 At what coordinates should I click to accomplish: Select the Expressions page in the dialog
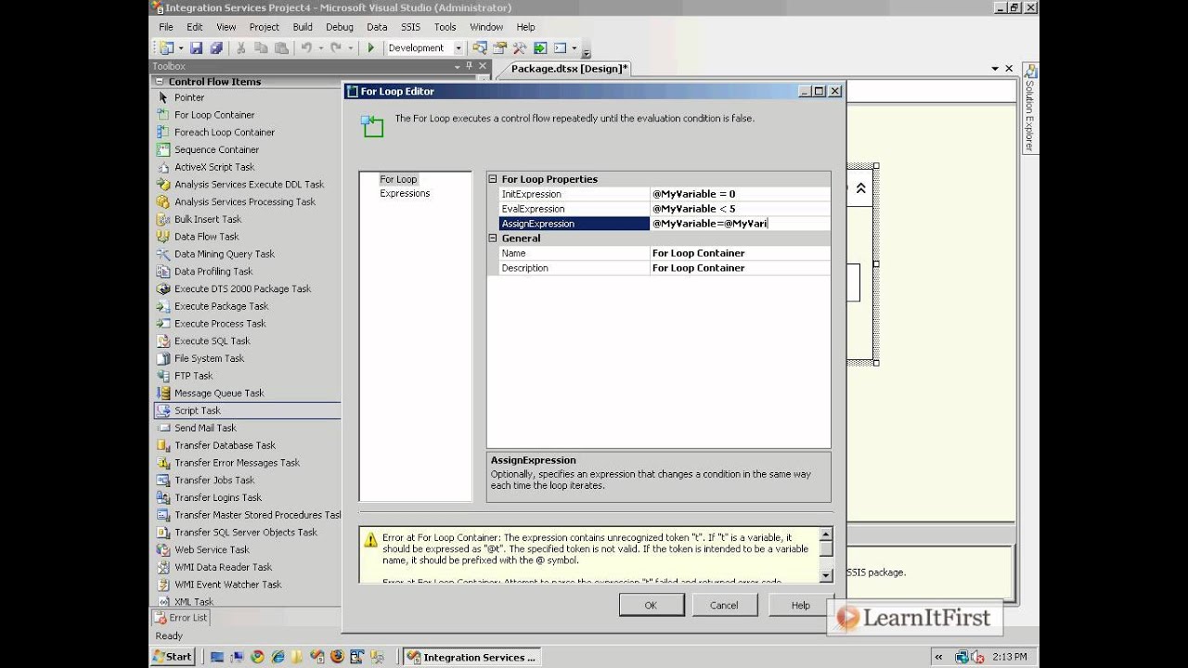405,194
